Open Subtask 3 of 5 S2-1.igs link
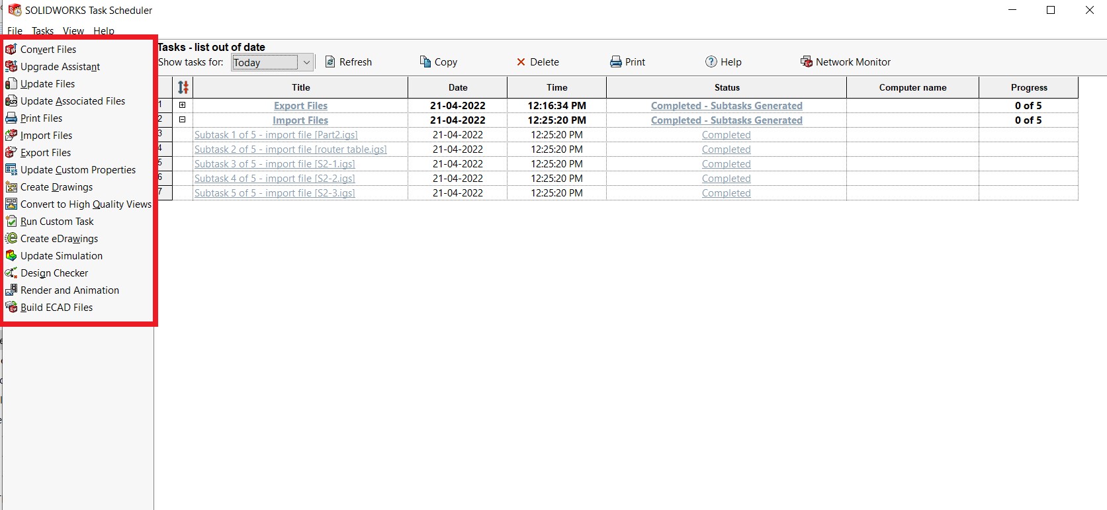 (275, 164)
